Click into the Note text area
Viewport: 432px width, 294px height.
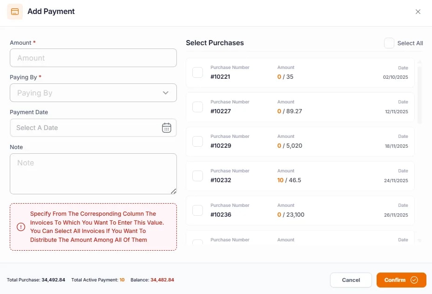pos(93,174)
